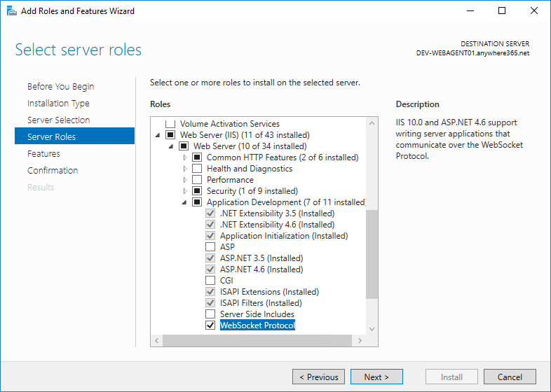Viewport: 551px width, 392px height.
Task: Click the Next button
Action: (x=376, y=377)
